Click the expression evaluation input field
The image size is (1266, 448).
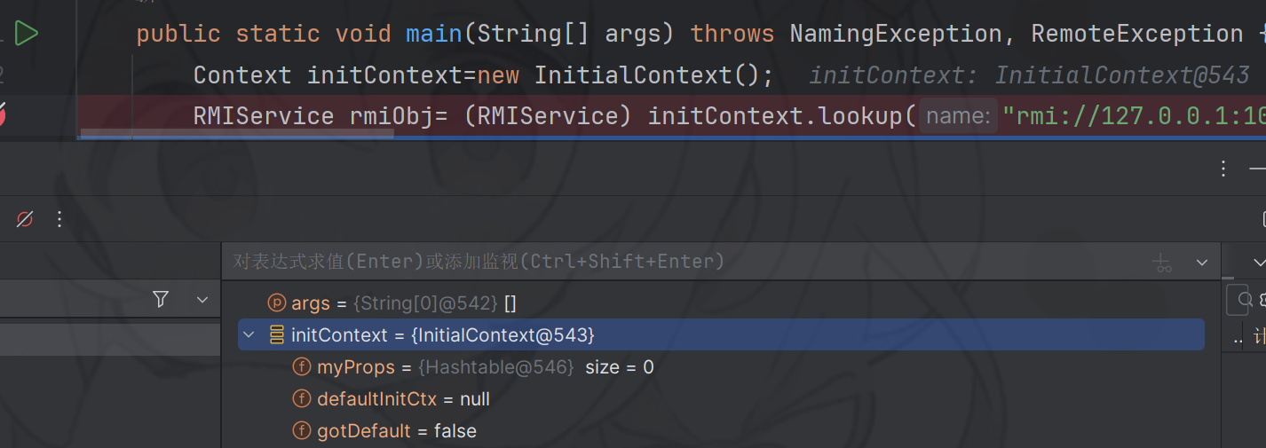pyautogui.click(x=621, y=262)
